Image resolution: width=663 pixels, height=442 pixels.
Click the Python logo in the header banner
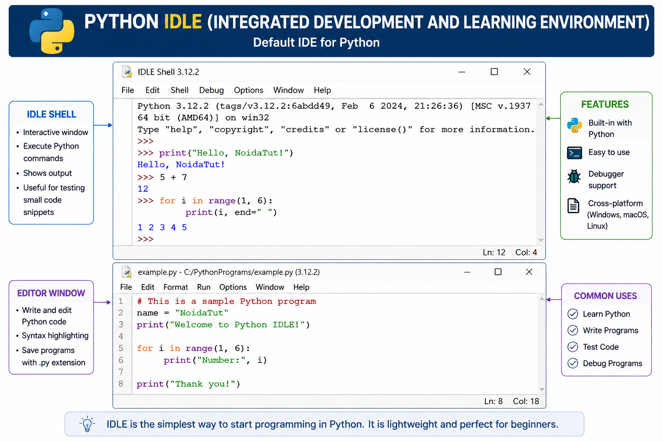point(52,31)
